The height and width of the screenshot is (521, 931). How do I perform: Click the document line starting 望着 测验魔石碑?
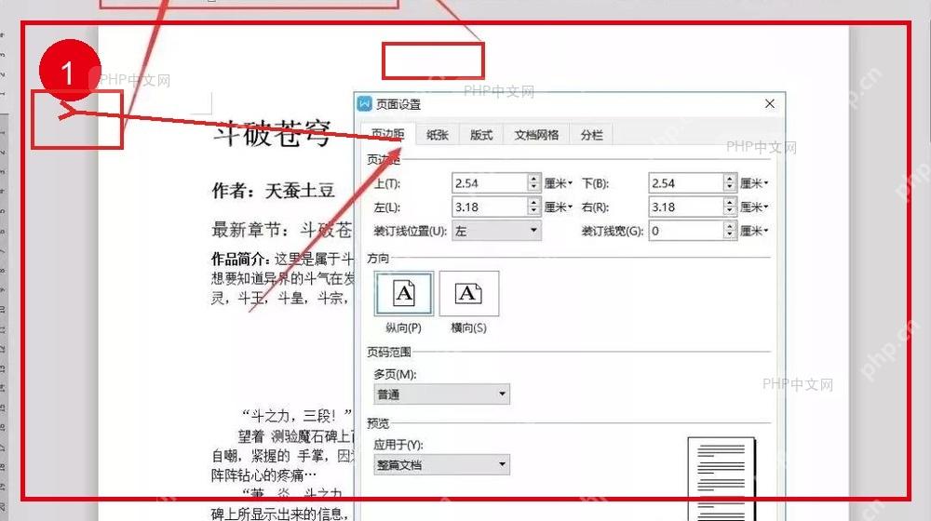coord(296,436)
